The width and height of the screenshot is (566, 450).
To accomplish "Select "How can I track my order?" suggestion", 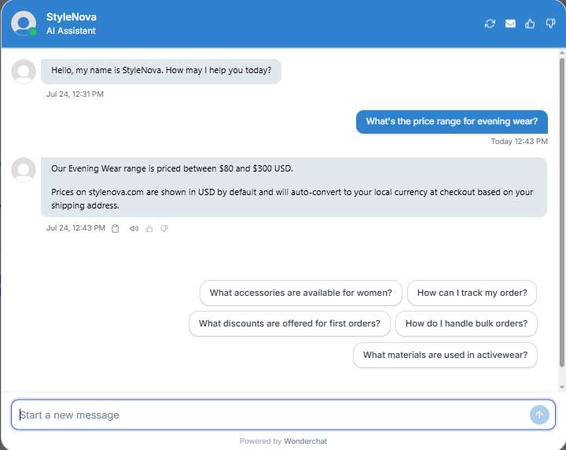I will click(472, 293).
